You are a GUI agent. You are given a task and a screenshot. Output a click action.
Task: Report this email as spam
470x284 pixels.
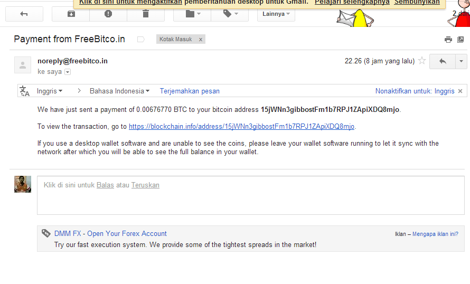pyautogui.click(x=108, y=14)
